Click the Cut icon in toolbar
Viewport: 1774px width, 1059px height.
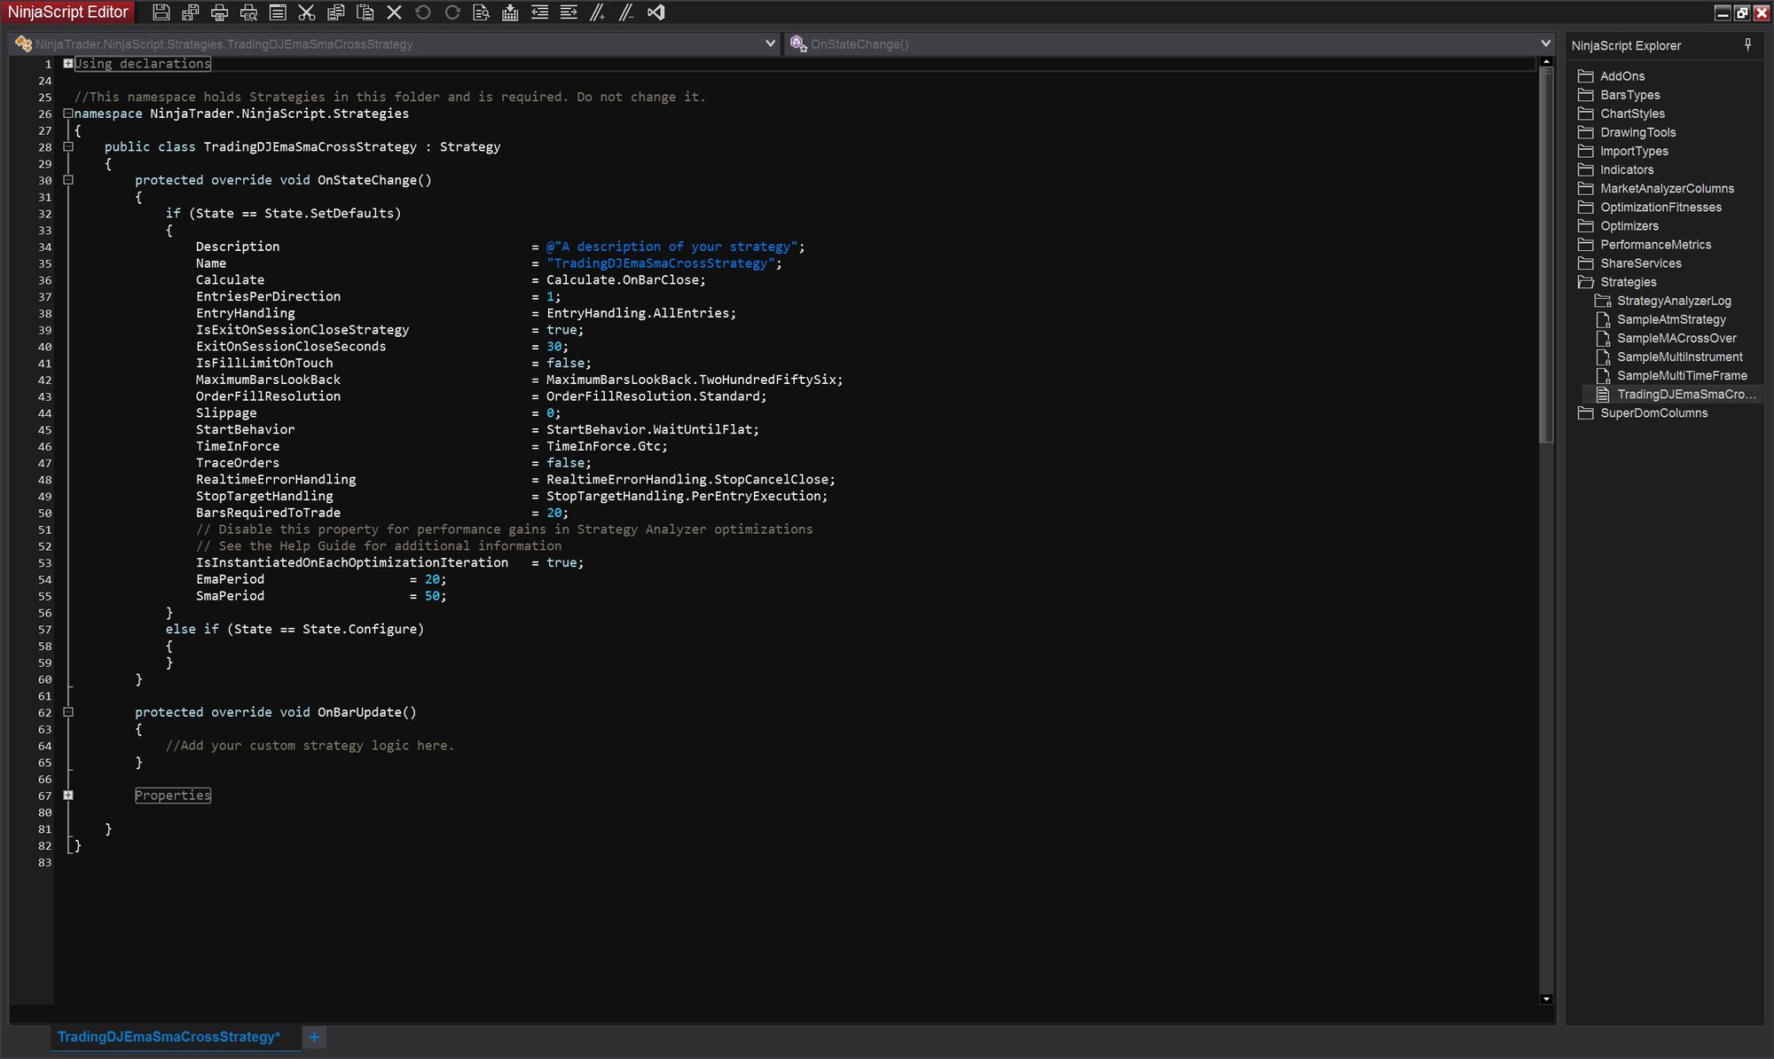coord(306,12)
